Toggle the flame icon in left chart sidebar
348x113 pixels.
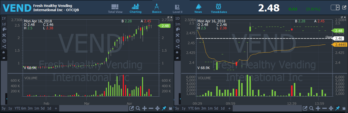tap(4, 52)
